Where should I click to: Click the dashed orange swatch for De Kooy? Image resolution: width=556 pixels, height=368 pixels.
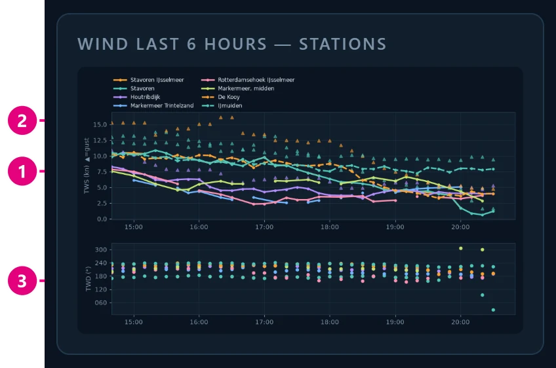207,97
